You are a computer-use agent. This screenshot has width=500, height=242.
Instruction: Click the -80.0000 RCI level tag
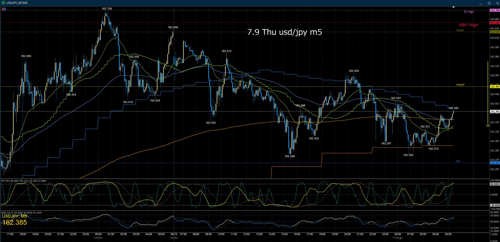pyautogui.click(x=495, y=205)
